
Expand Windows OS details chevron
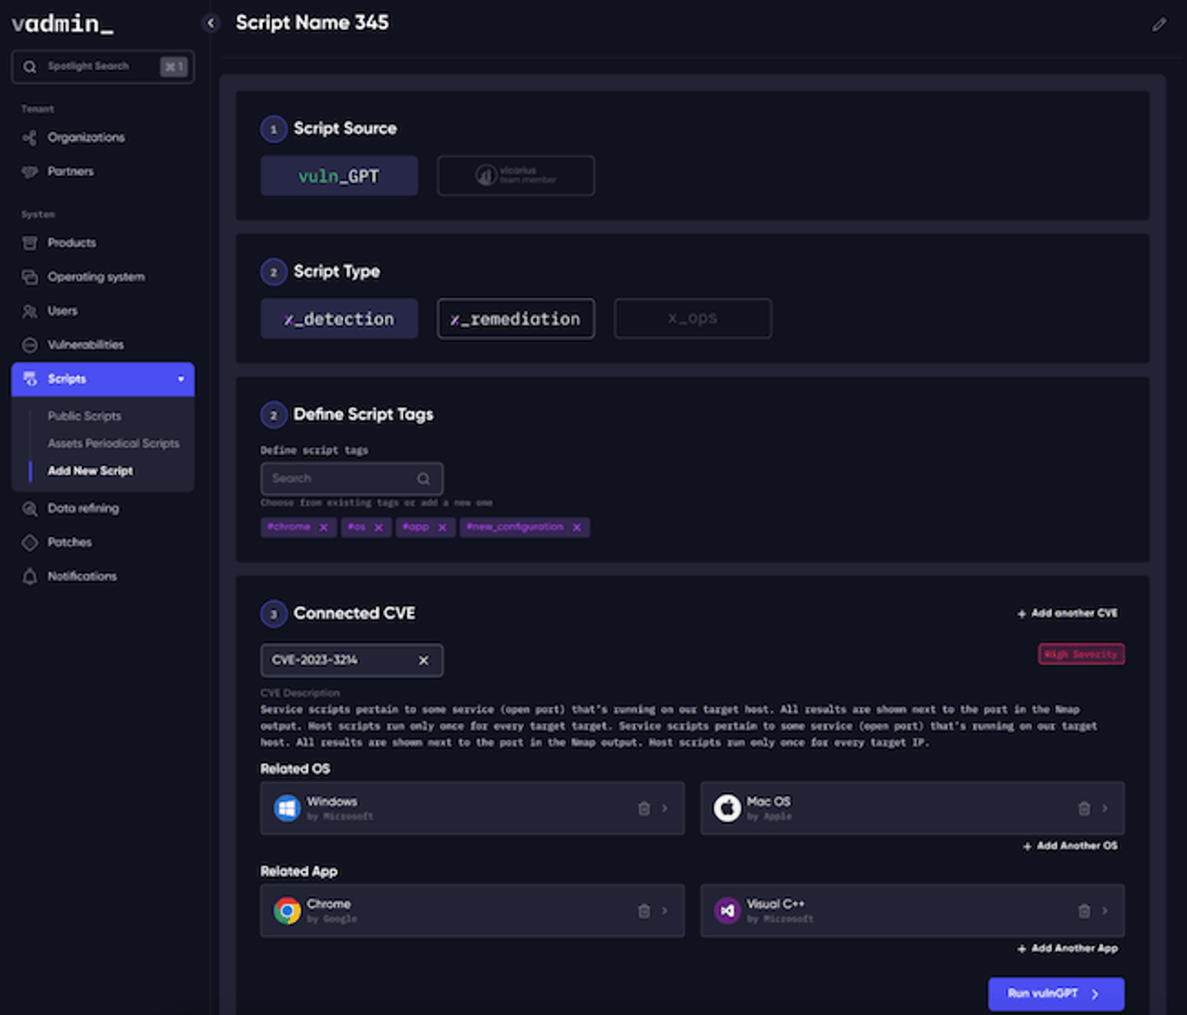click(665, 808)
